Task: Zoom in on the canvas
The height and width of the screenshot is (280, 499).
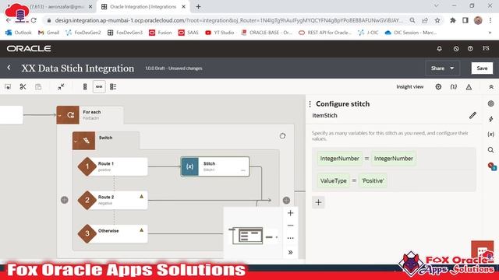Action: click(290, 213)
